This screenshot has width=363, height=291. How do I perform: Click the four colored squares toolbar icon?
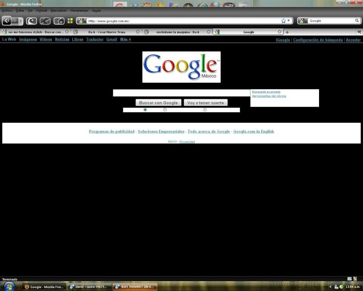coord(70,21)
